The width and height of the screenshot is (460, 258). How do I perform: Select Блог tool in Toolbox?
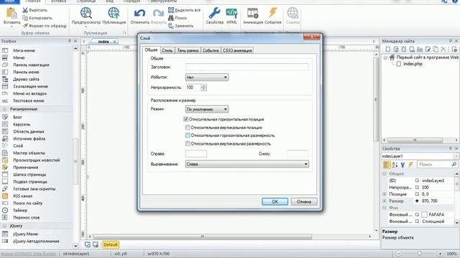tap(17, 117)
